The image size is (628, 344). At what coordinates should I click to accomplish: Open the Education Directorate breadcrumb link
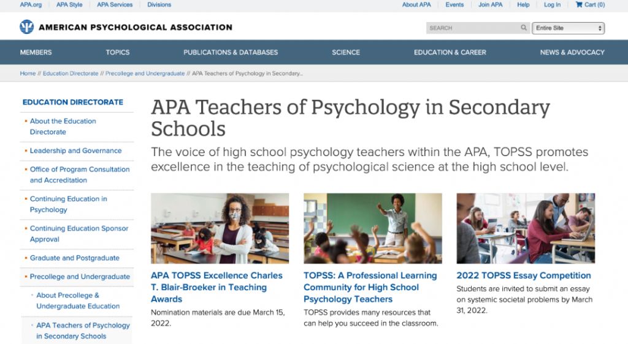pos(71,73)
